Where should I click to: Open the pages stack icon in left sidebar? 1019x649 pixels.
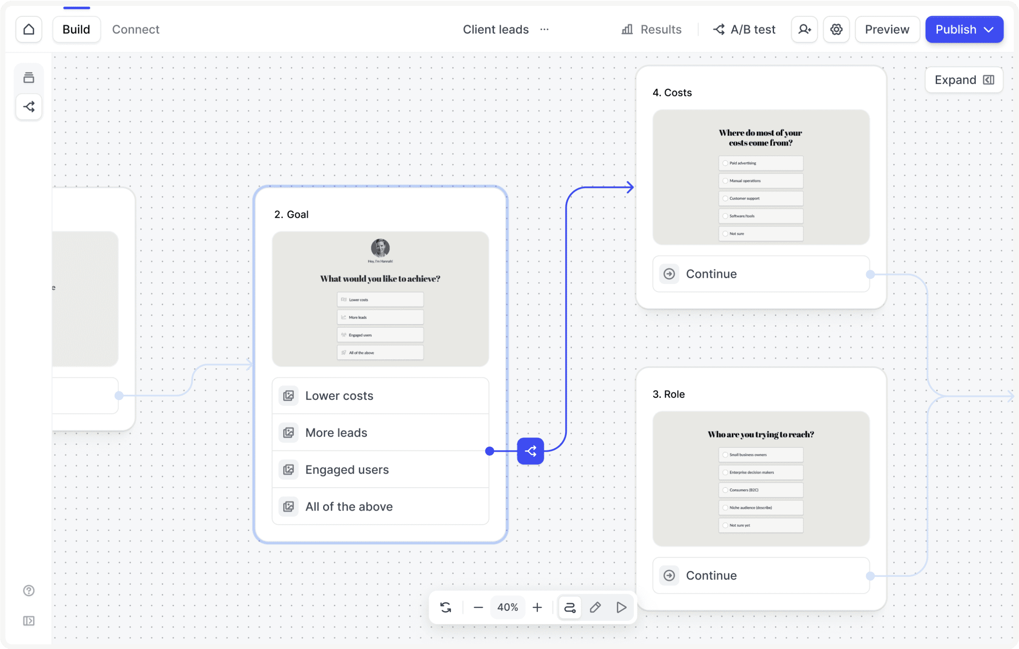pos(29,78)
